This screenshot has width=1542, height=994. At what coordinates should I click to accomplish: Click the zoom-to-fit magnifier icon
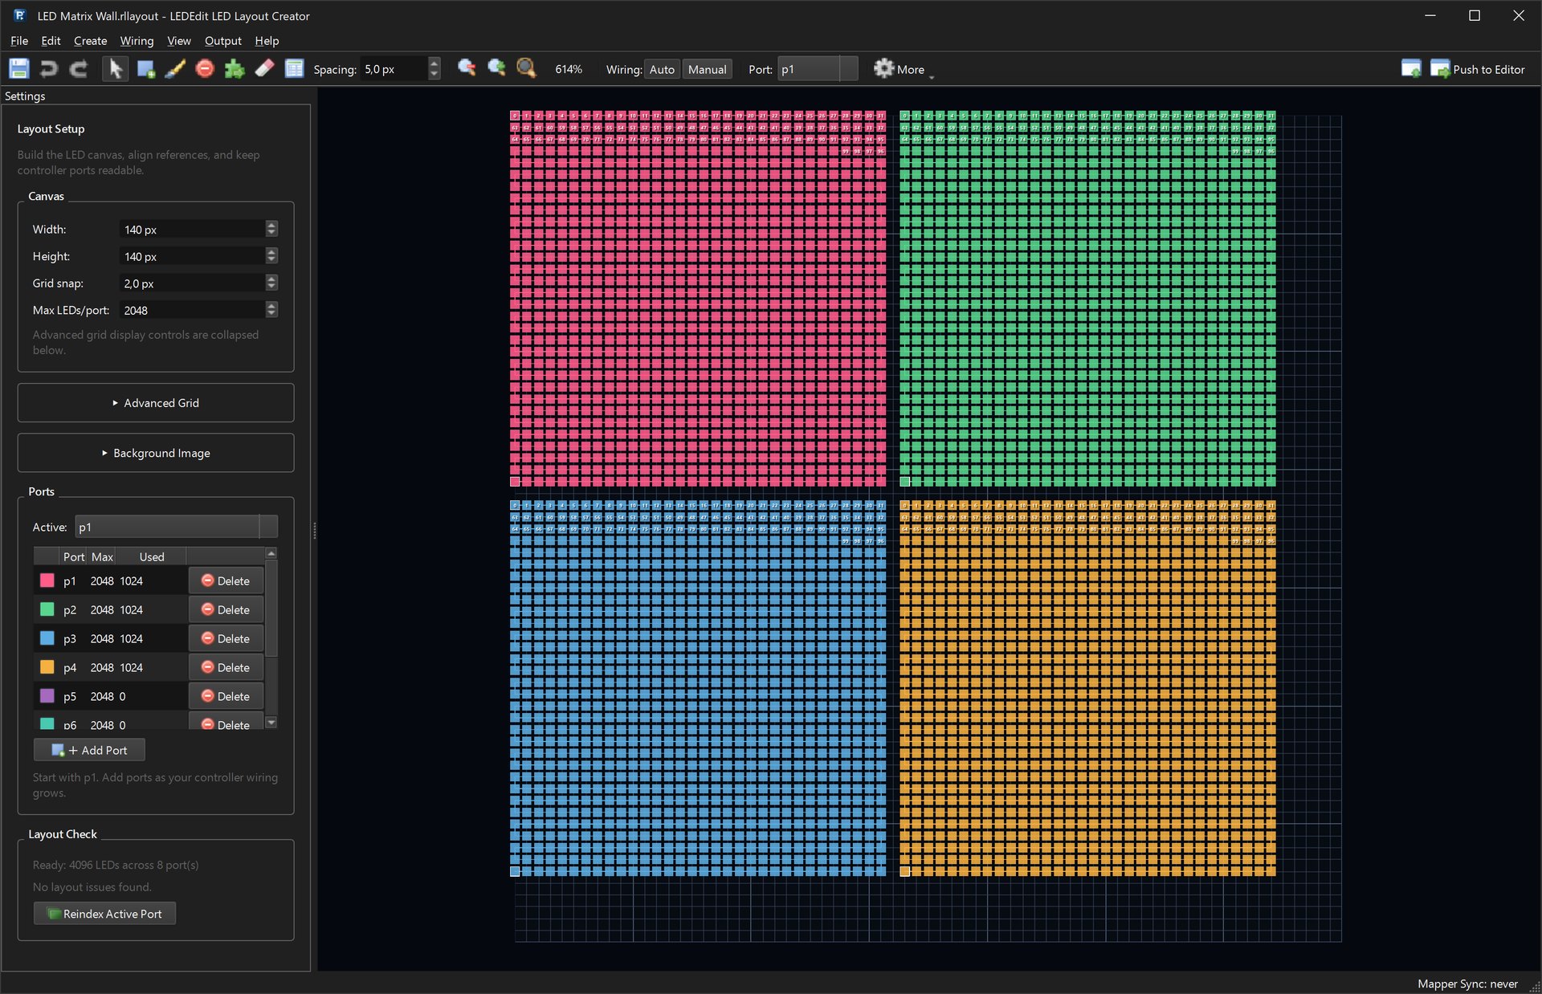coord(527,68)
